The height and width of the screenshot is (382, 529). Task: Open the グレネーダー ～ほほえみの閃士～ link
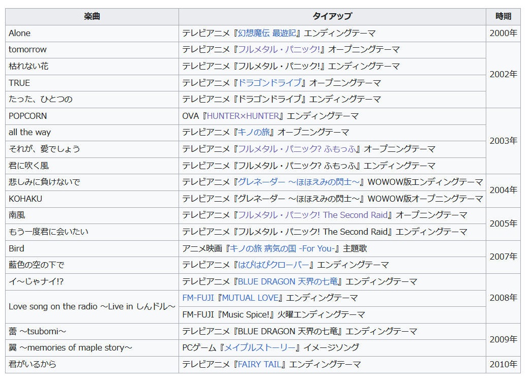(300, 182)
